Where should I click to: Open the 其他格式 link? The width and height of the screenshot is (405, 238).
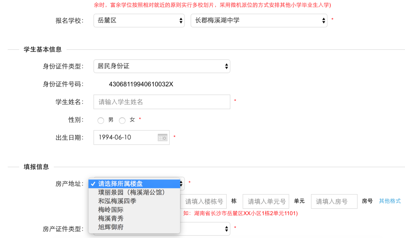[x=390, y=201]
